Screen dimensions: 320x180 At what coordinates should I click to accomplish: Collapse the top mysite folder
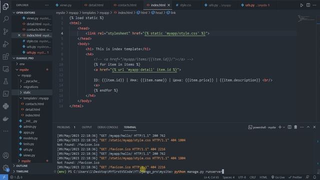click(24, 70)
